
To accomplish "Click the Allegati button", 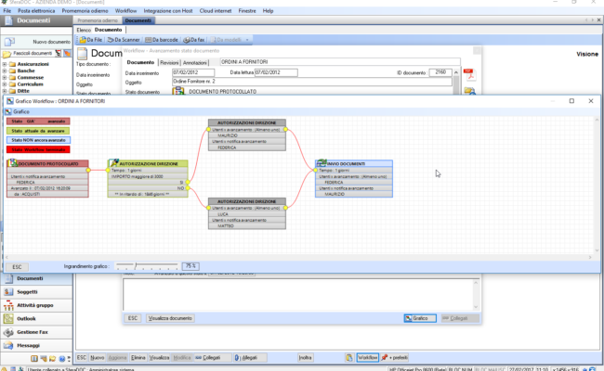I will 250,357.
